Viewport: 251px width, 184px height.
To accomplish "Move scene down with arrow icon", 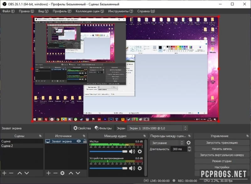I will [x=27, y=173].
